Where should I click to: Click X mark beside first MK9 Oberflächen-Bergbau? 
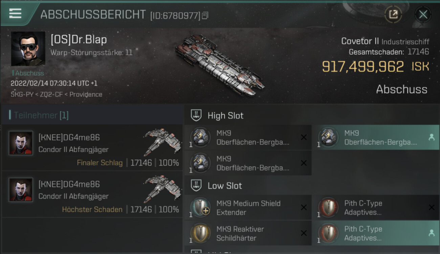pyautogui.click(x=304, y=137)
